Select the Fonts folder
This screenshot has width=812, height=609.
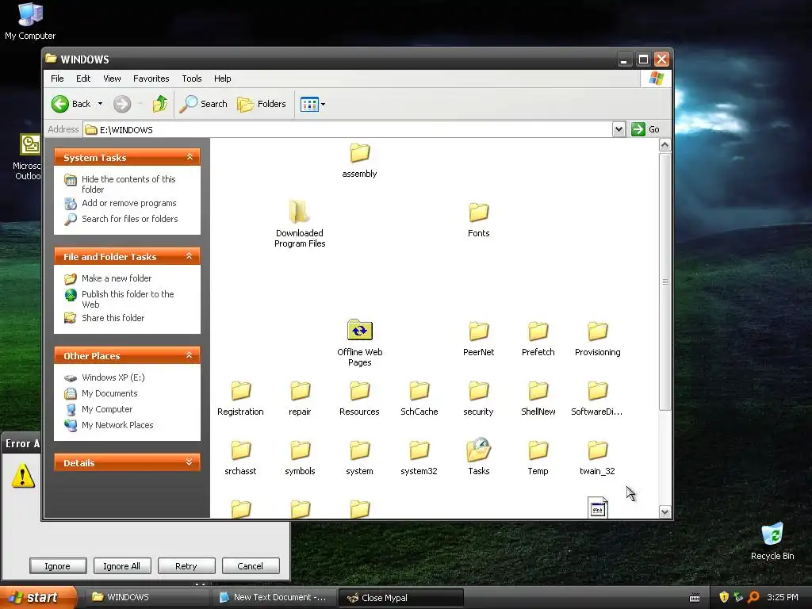tap(478, 220)
